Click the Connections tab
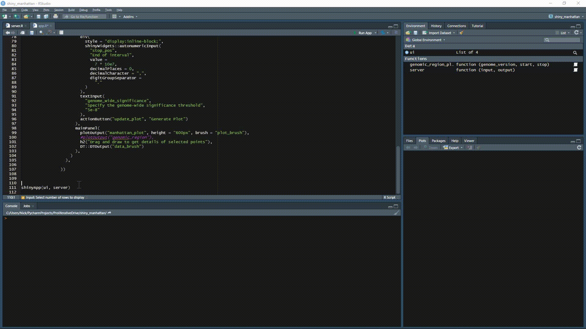This screenshot has width=586, height=329. point(456,26)
